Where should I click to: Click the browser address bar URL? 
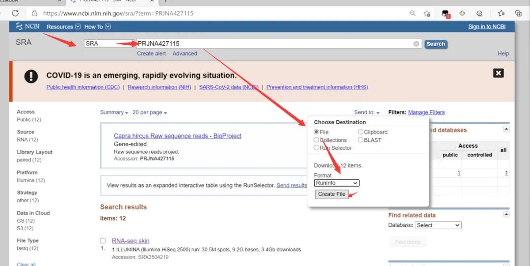[x=118, y=14]
